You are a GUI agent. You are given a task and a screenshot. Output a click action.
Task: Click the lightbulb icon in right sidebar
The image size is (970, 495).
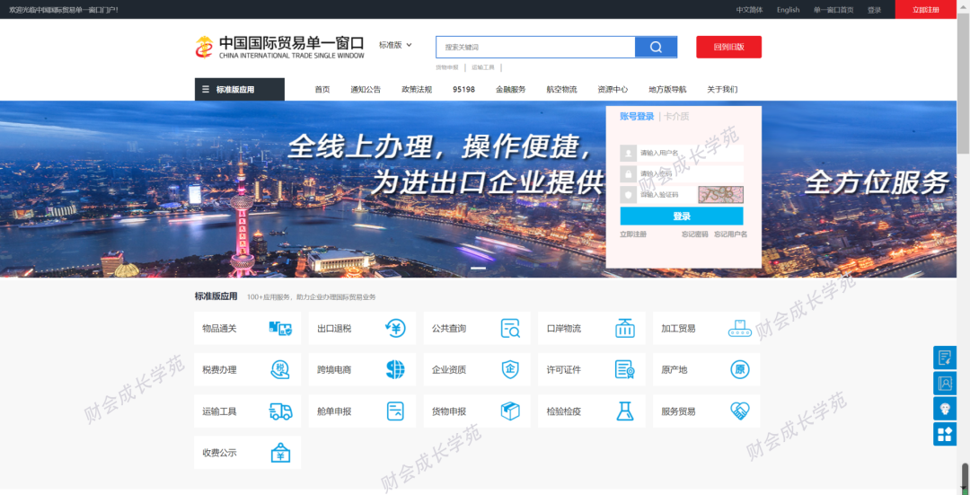[945, 409]
